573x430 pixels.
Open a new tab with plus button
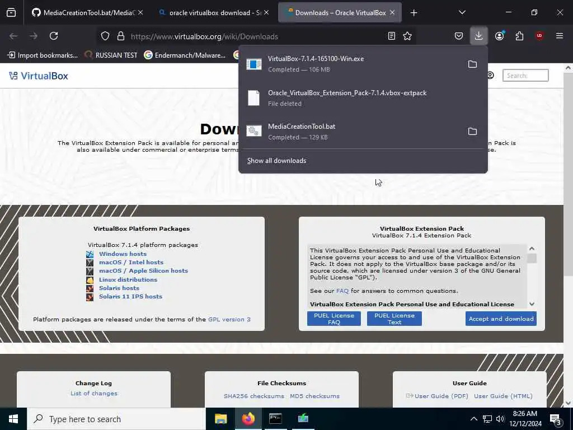coord(414,13)
